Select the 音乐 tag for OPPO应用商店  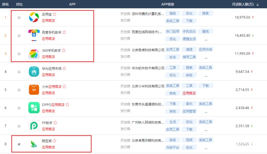(189, 104)
